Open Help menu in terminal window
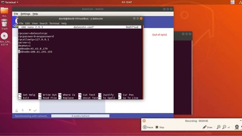Screen dimensions: 242x136 (64, 23)
